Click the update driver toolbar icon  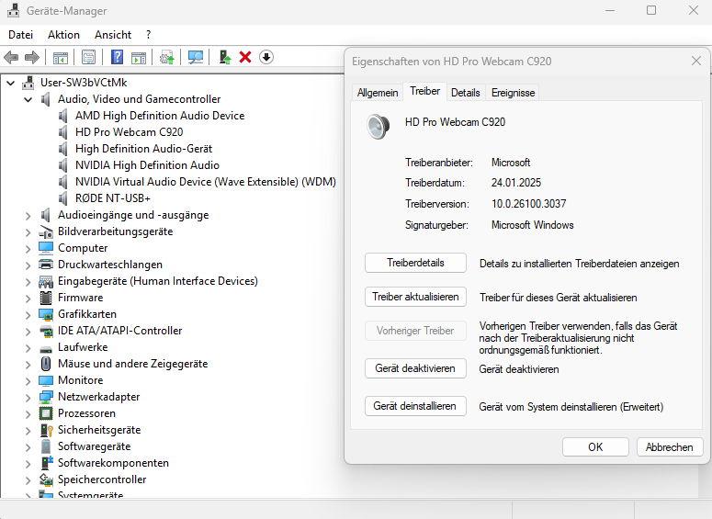tap(166, 58)
